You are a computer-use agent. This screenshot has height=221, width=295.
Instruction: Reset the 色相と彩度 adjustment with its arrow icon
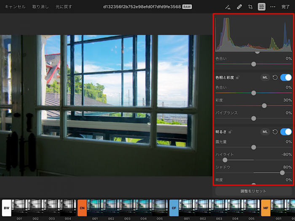(275, 77)
